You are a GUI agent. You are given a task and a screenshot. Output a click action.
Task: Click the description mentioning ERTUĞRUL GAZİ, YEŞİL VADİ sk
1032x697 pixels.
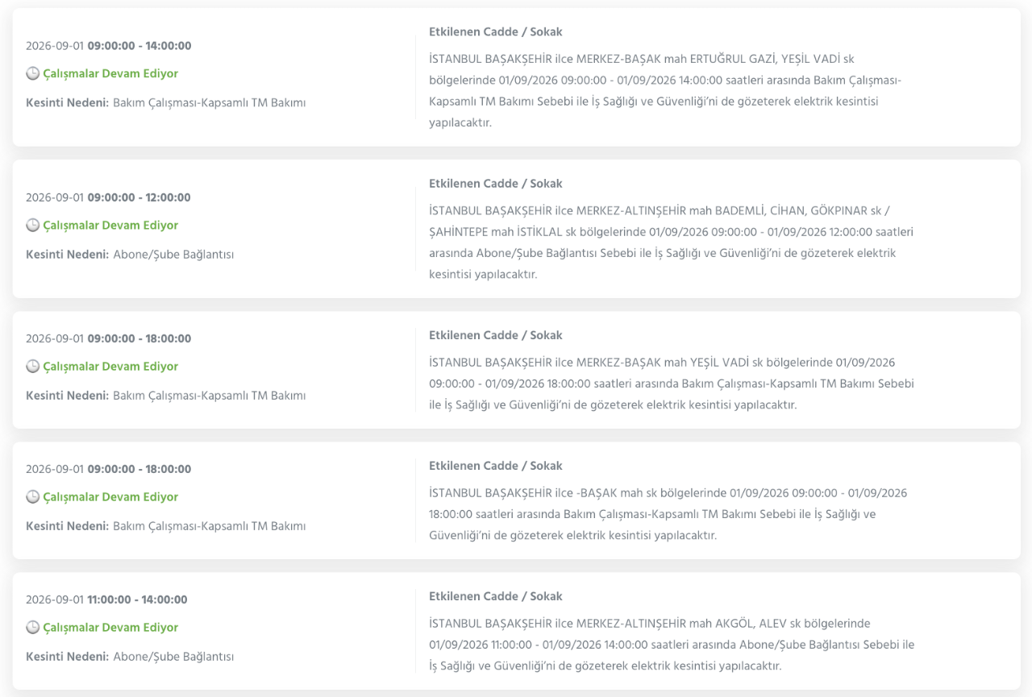point(665,91)
